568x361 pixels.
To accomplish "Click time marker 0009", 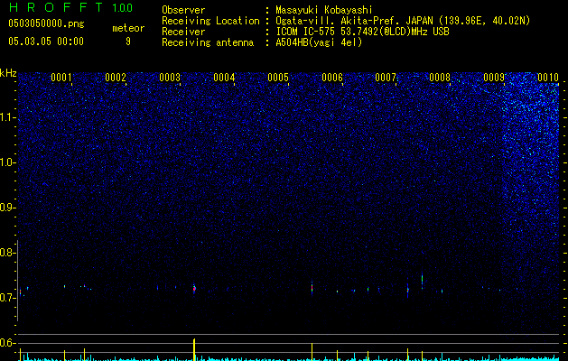I will tap(494, 78).
